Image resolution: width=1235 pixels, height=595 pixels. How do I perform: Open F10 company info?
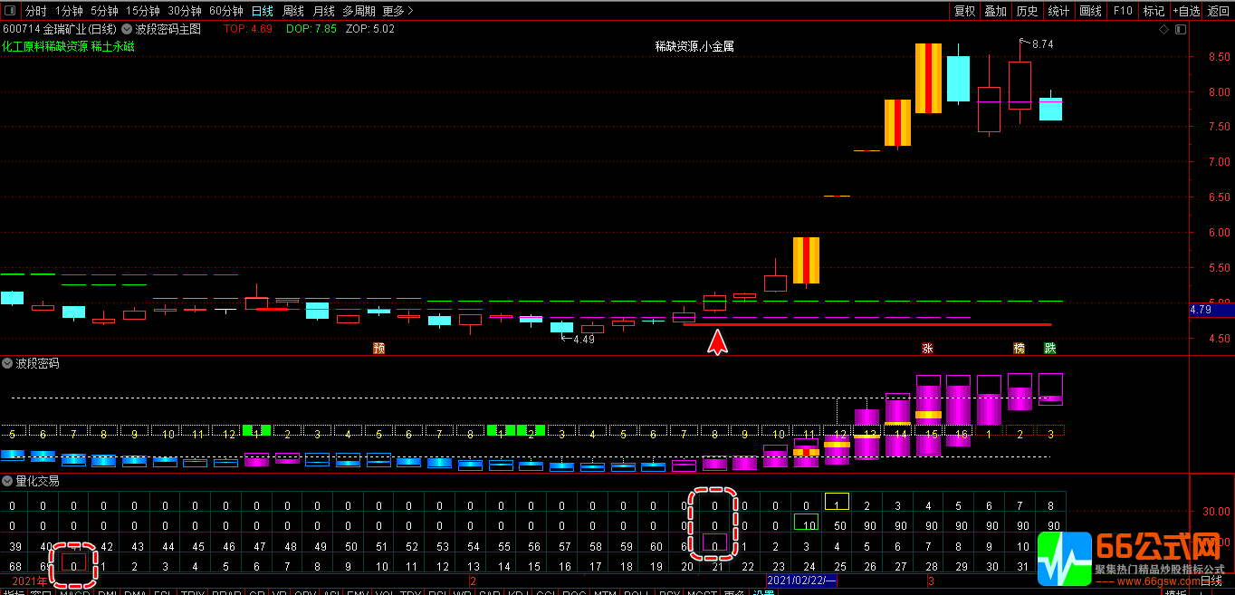tap(1123, 11)
